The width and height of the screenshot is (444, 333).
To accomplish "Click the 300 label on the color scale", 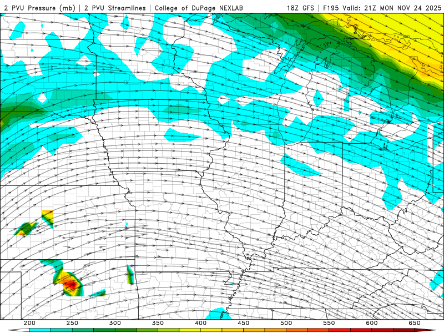I will pyautogui.click(x=115, y=323).
